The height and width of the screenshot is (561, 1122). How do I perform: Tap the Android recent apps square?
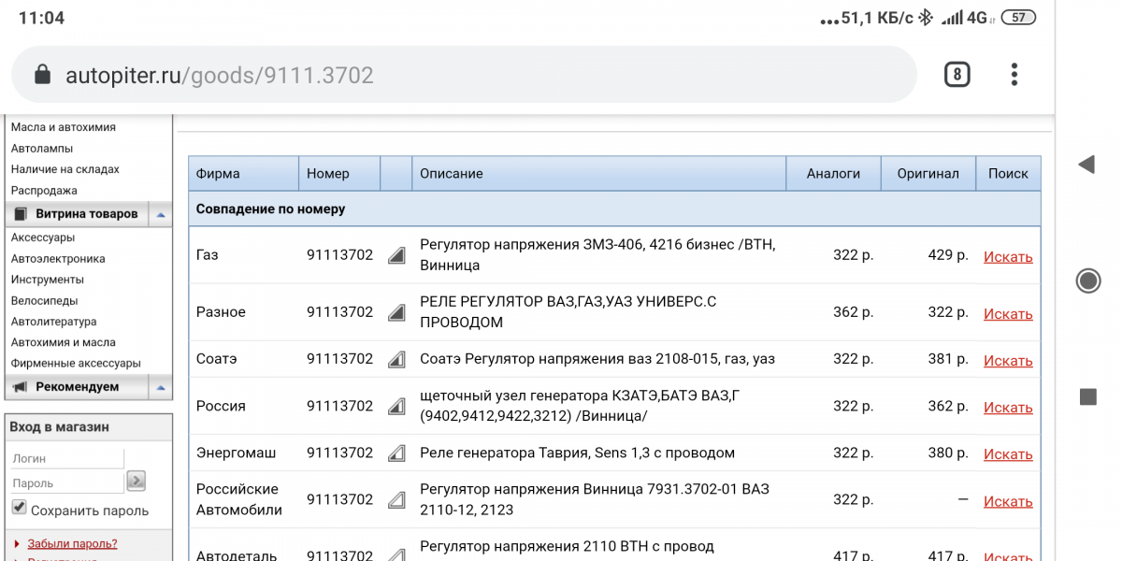(1087, 397)
